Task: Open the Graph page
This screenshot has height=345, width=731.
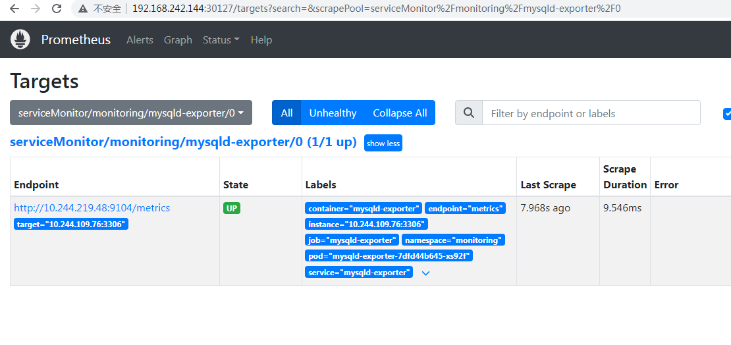Action: coord(178,40)
